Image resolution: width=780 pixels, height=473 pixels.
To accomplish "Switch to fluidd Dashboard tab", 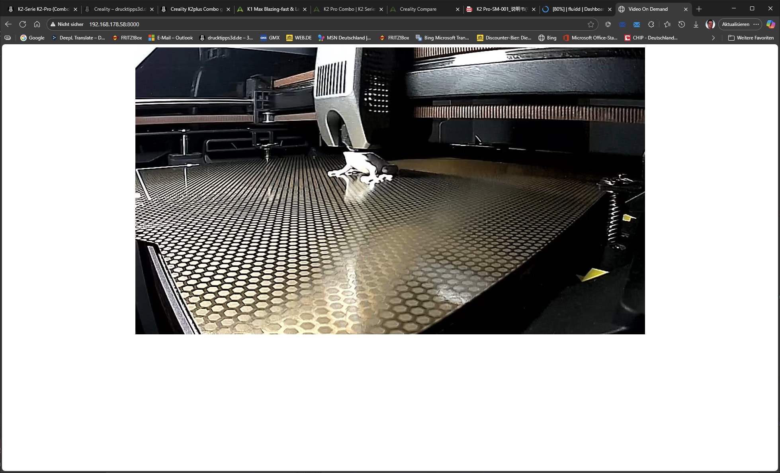I will [577, 9].
